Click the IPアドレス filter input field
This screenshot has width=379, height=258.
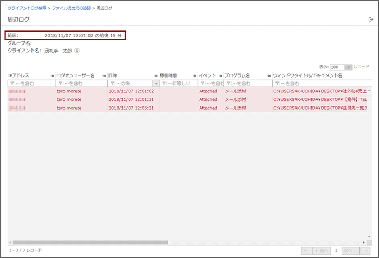pos(34,84)
